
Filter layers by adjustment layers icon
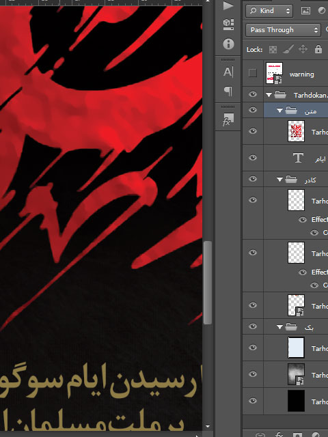(322, 11)
